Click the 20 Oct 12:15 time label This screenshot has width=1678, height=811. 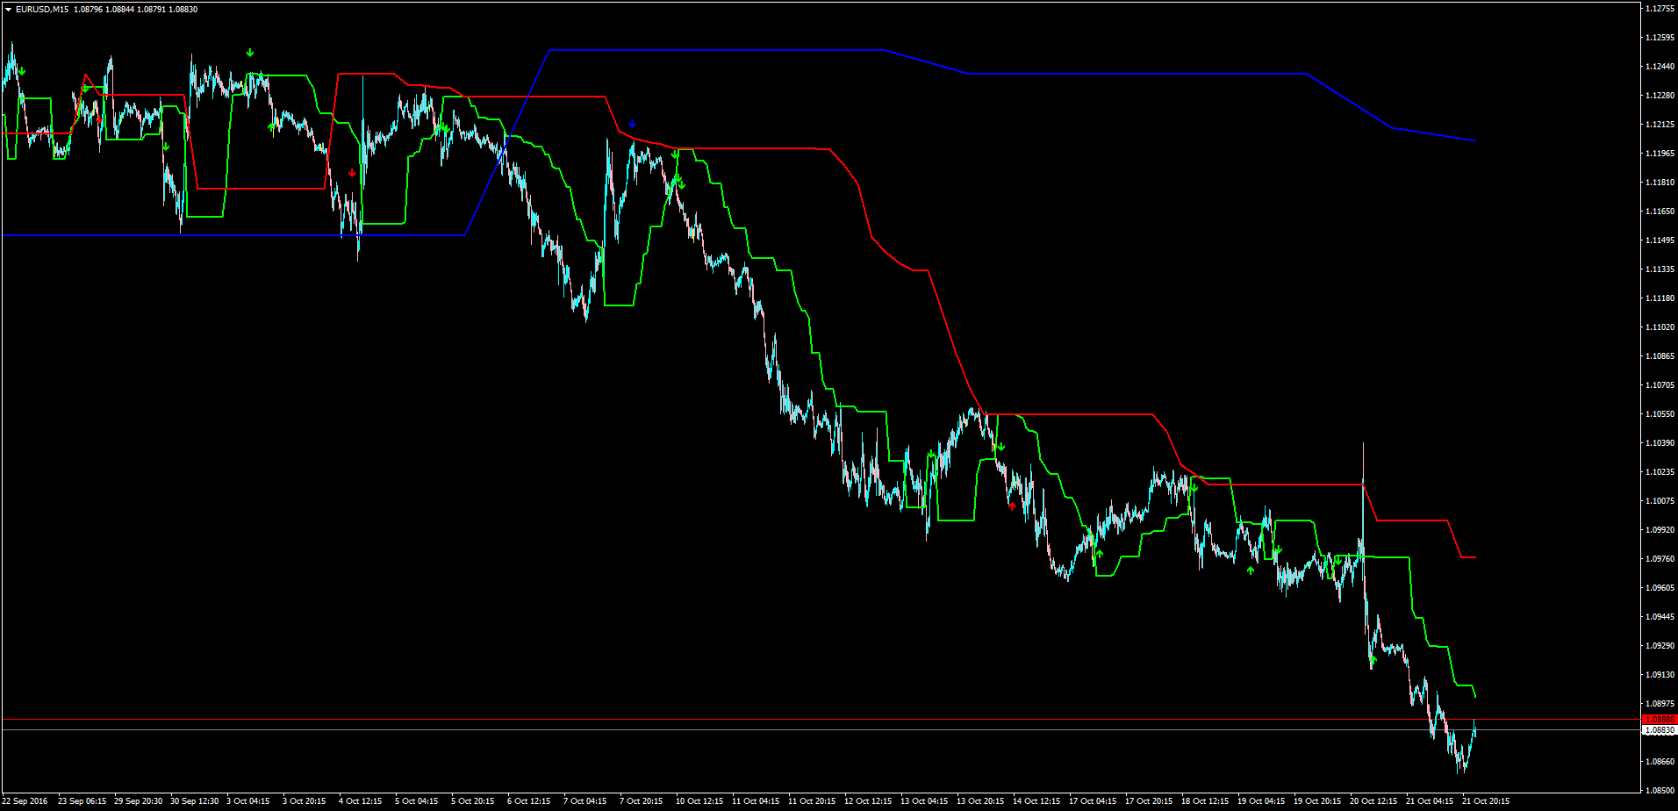click(x=1373, y=801)
